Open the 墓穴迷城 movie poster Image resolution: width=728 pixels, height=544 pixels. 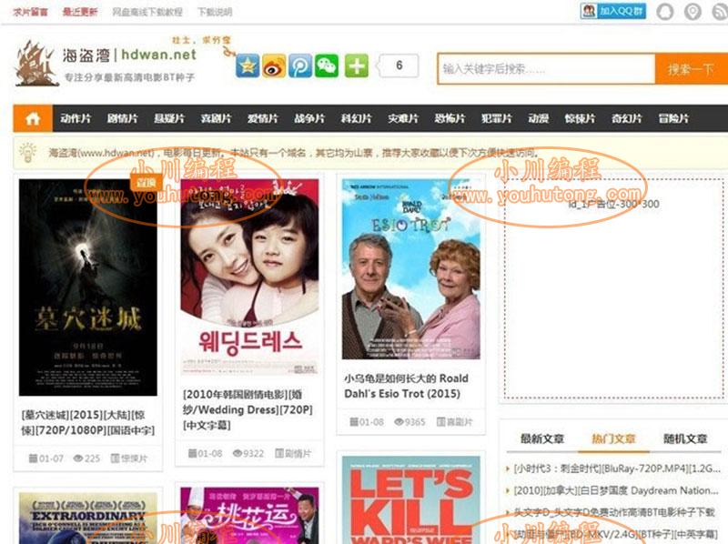click(x=87, y=287)
